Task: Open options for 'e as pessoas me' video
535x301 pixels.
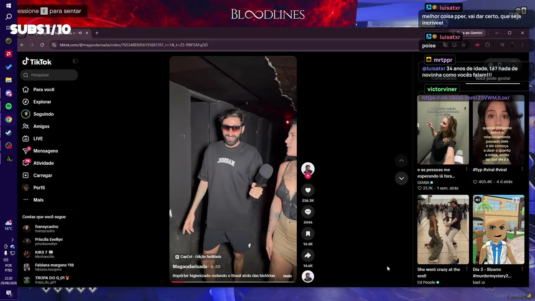Action: click(466, 169)
